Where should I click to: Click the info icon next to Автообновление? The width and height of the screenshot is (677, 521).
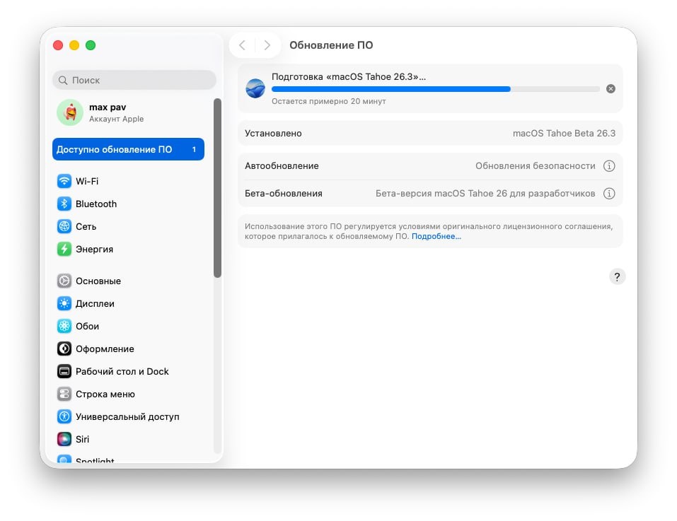609,166
